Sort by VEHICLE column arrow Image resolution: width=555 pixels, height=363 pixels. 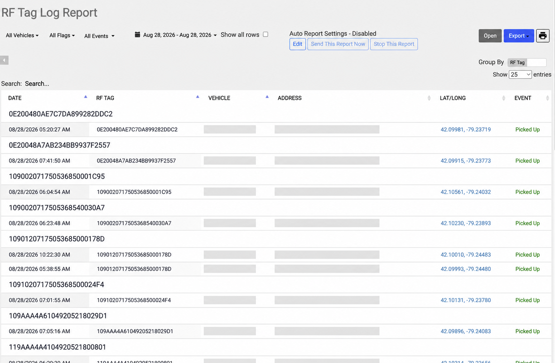pyautogui.click(x=267, y=97)
